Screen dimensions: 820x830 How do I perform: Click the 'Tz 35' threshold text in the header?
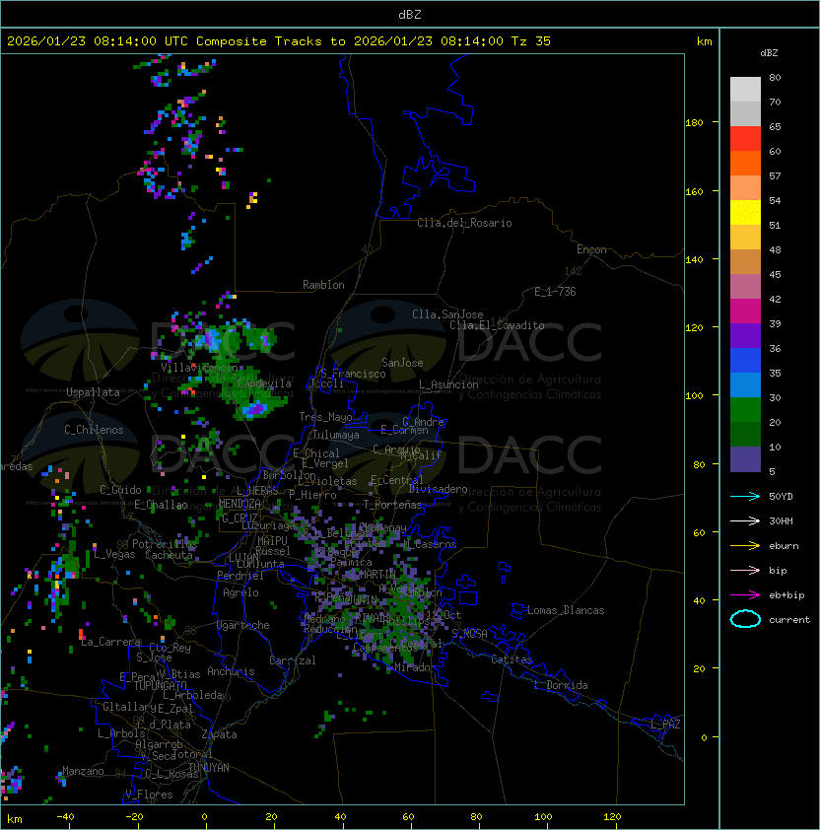point(531,41)
